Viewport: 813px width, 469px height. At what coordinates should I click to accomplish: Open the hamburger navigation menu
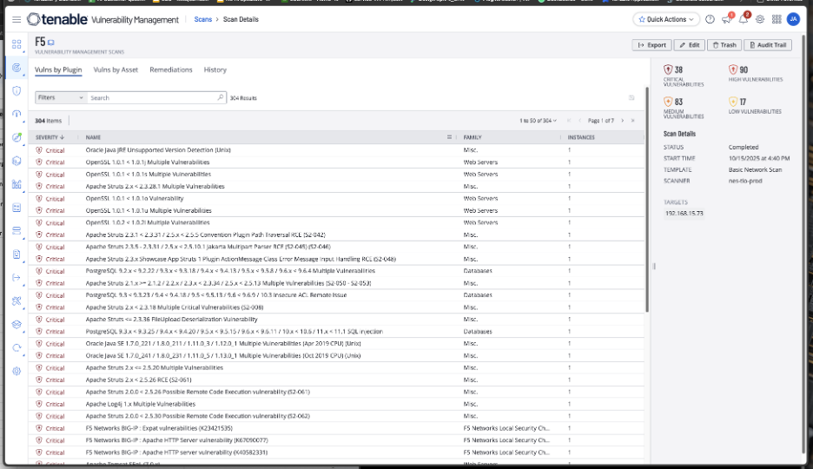click(17, 19)
